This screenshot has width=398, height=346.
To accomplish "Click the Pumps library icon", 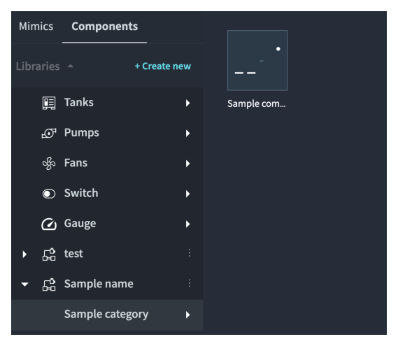I will (x=49, y=133).
